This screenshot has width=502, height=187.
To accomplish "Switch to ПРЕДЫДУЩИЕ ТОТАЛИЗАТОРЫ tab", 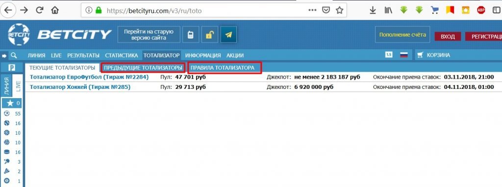I will [143, 68].
